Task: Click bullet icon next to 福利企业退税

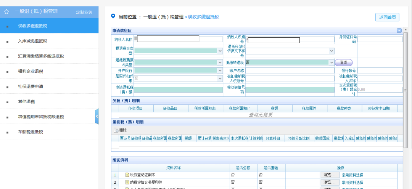Action: 7,72
